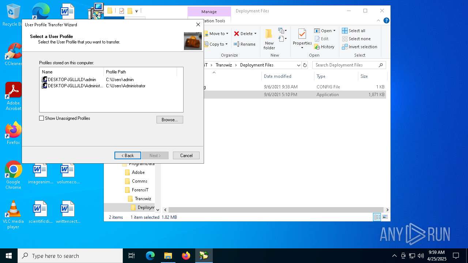The height and width of the screenshot is (263, 468).
Task: Go Back in the transfer wizard
Action: [128, 155]
